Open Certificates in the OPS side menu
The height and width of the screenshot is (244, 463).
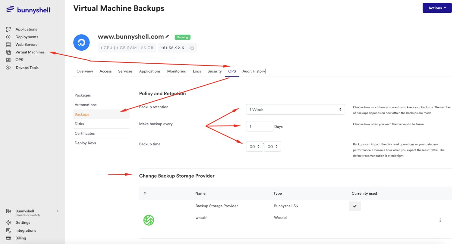tap(85, 133)
